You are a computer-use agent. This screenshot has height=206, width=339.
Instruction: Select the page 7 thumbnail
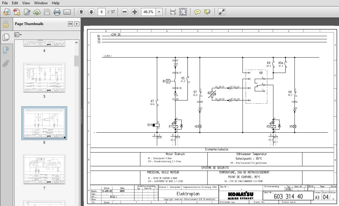(x=44, y=169)
